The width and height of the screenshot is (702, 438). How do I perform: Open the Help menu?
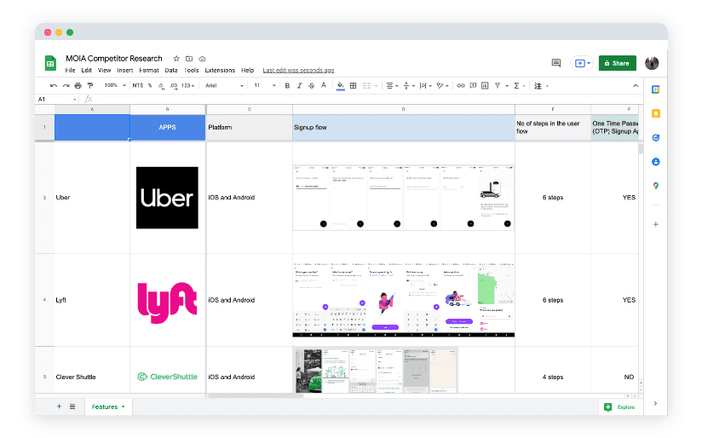[x=248, y=71]
